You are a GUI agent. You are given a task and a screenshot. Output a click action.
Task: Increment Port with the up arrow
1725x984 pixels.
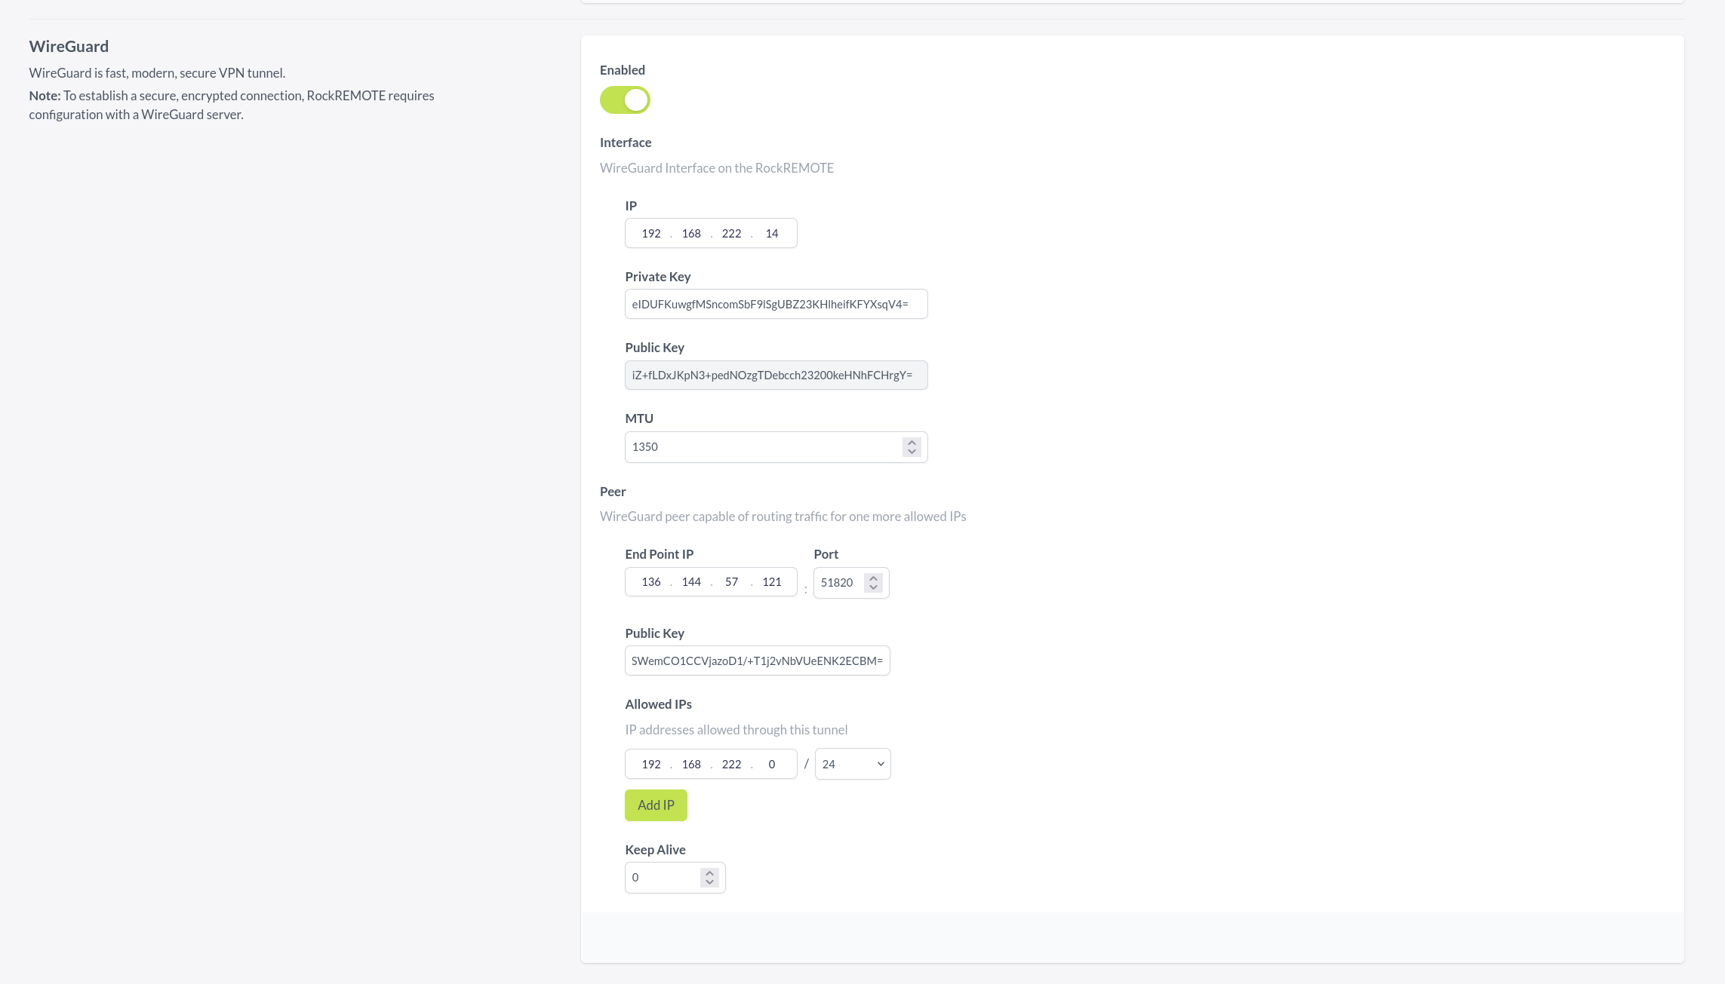click(873, 578)
